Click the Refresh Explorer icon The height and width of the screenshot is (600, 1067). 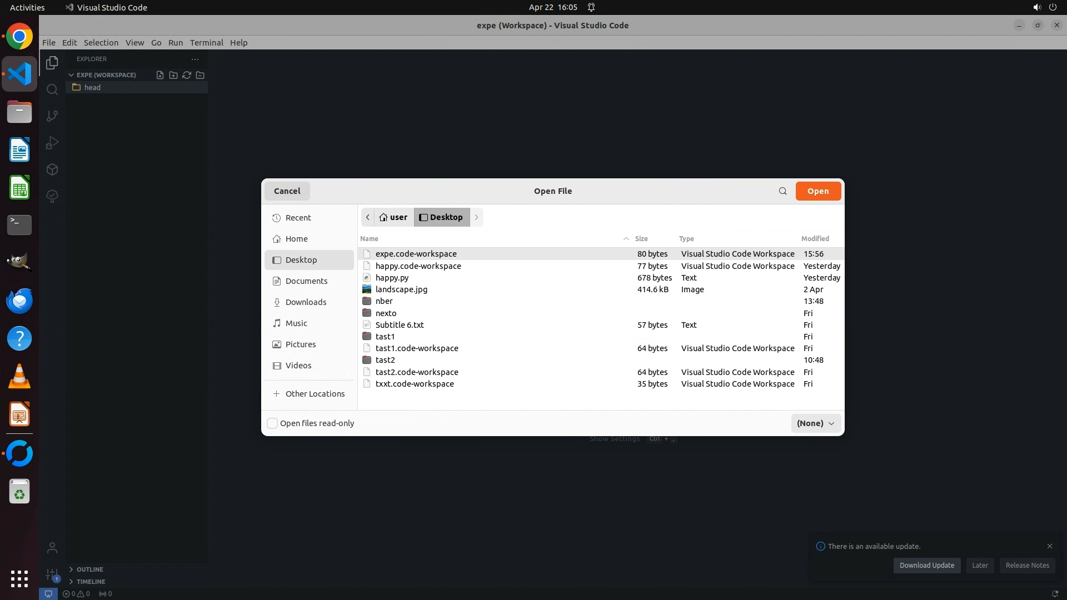187,75
